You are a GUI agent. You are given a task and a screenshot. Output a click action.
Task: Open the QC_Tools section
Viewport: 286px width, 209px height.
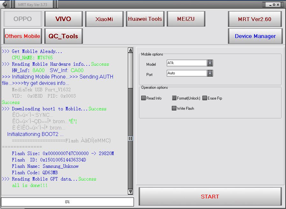[63, 36]
